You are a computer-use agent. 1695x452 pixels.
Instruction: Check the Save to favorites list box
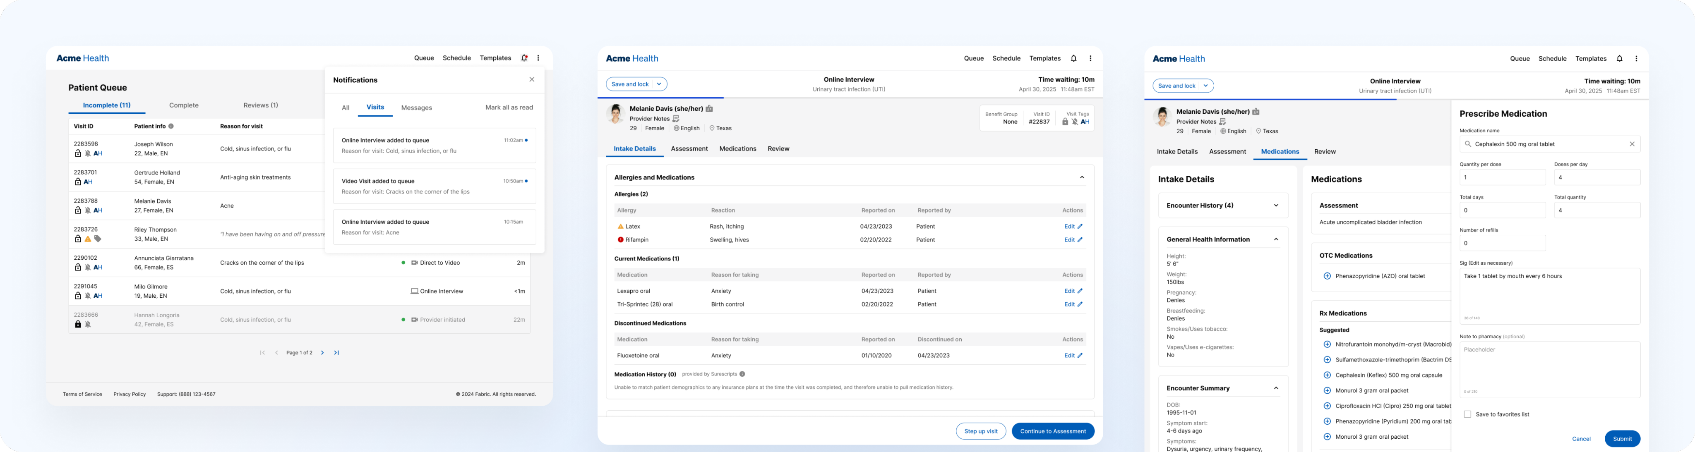coord(1467,414)
